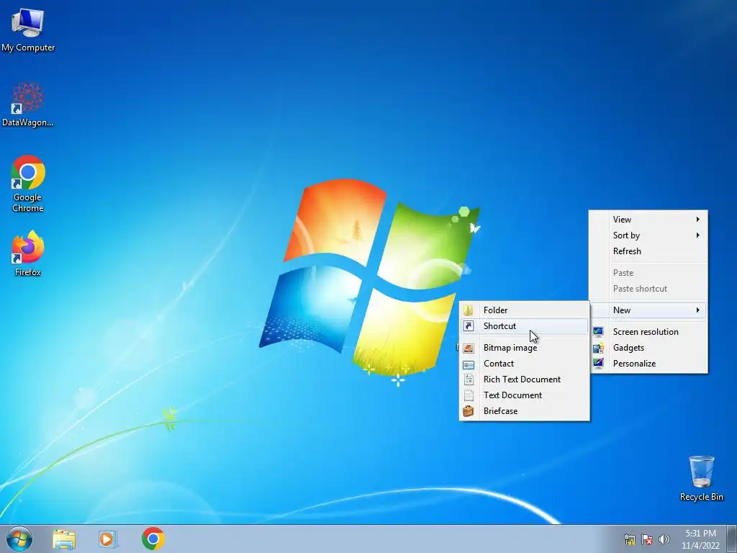
Task: Click the Folder icon in New submenu
Action: click(468, 310)
